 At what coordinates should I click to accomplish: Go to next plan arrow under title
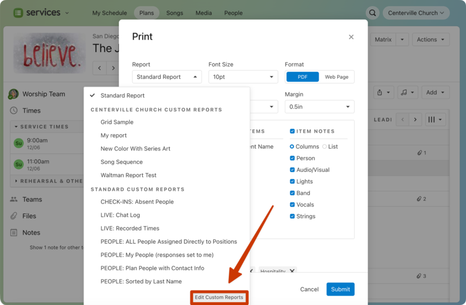click(113, 68)
